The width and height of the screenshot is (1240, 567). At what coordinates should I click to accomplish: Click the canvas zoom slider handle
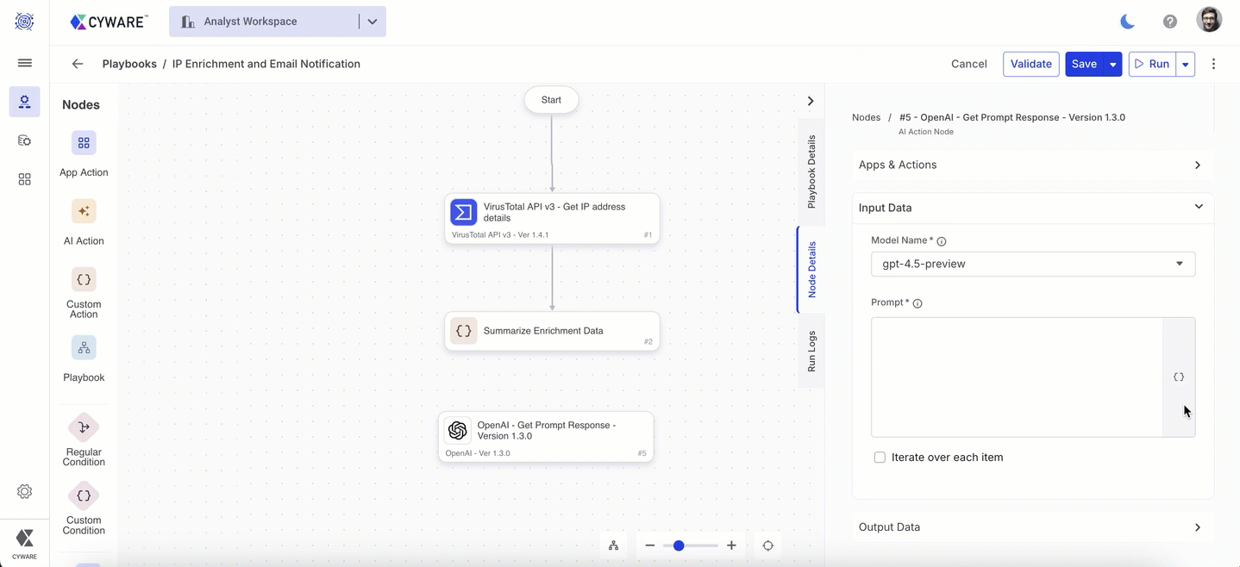pyautogui.click(x=679, y=545)
